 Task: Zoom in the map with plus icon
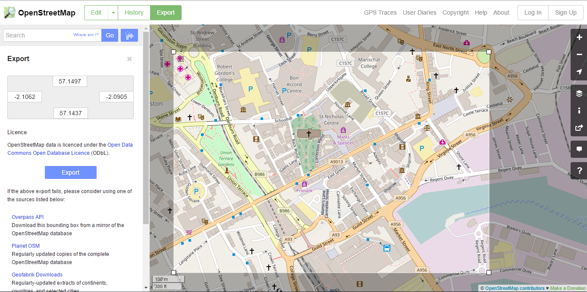click(579, 37)
